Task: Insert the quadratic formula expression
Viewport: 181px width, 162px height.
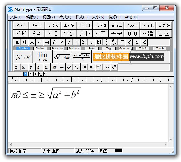Action: tap(82, 57)
